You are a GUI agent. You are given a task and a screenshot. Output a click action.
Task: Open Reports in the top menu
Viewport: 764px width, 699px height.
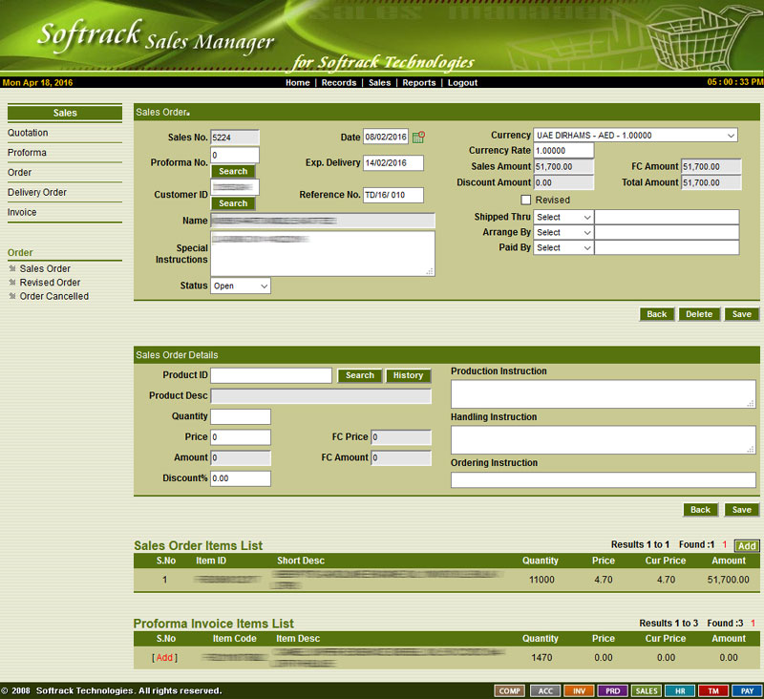pos(418,83)
